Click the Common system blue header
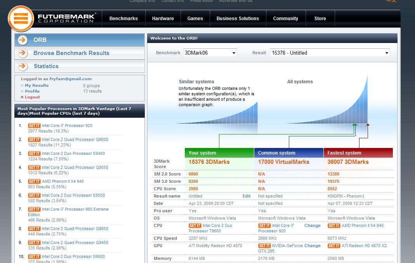415x263 pixels. point(289,153)
